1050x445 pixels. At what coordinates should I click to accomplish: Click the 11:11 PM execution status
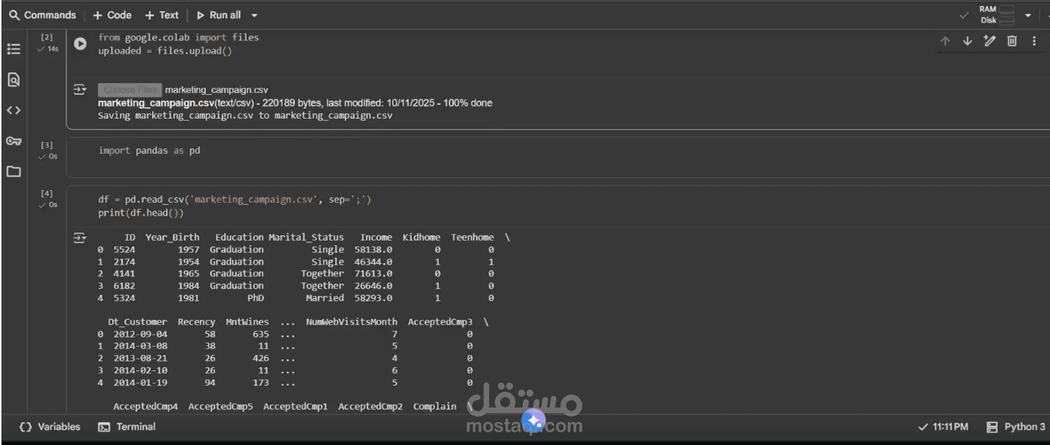942,427
